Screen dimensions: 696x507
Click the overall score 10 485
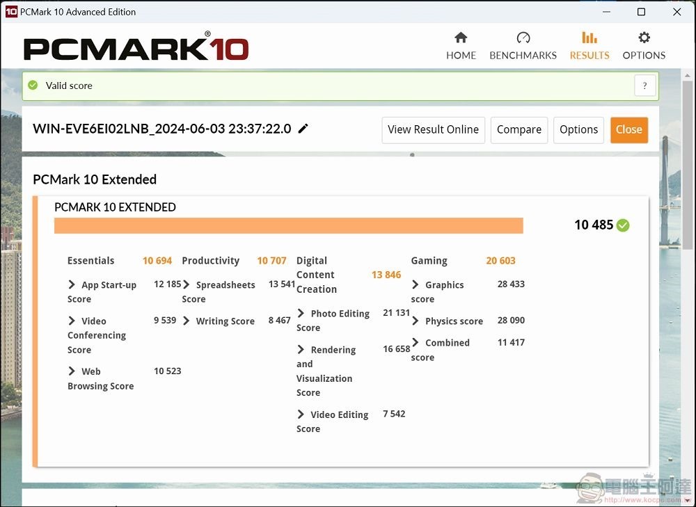(x=594, y=225)
